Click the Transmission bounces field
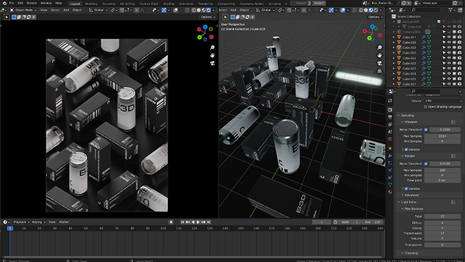The image size is (465, 262). tap(442, 233)
